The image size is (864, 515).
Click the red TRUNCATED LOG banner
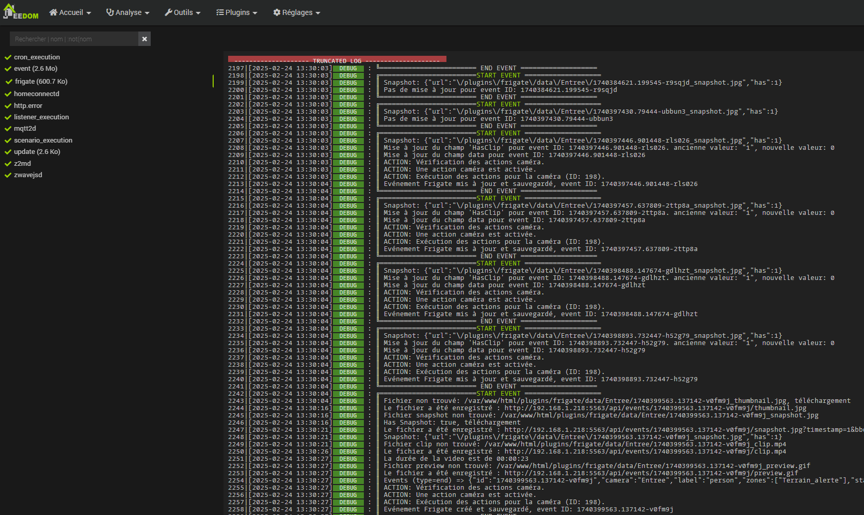[x=337, y=59]
